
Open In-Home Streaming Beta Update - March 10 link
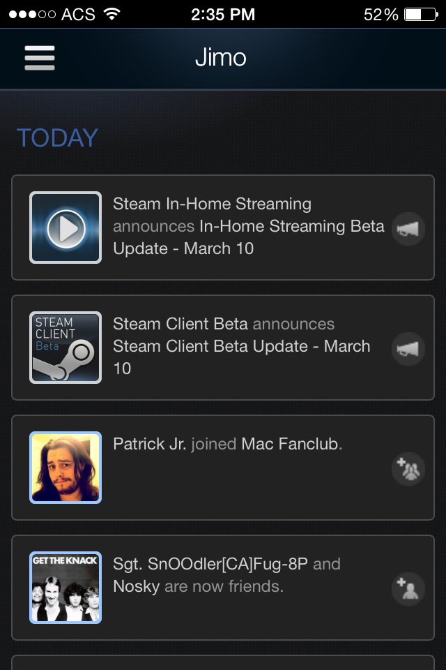click(x=291, y=227)
